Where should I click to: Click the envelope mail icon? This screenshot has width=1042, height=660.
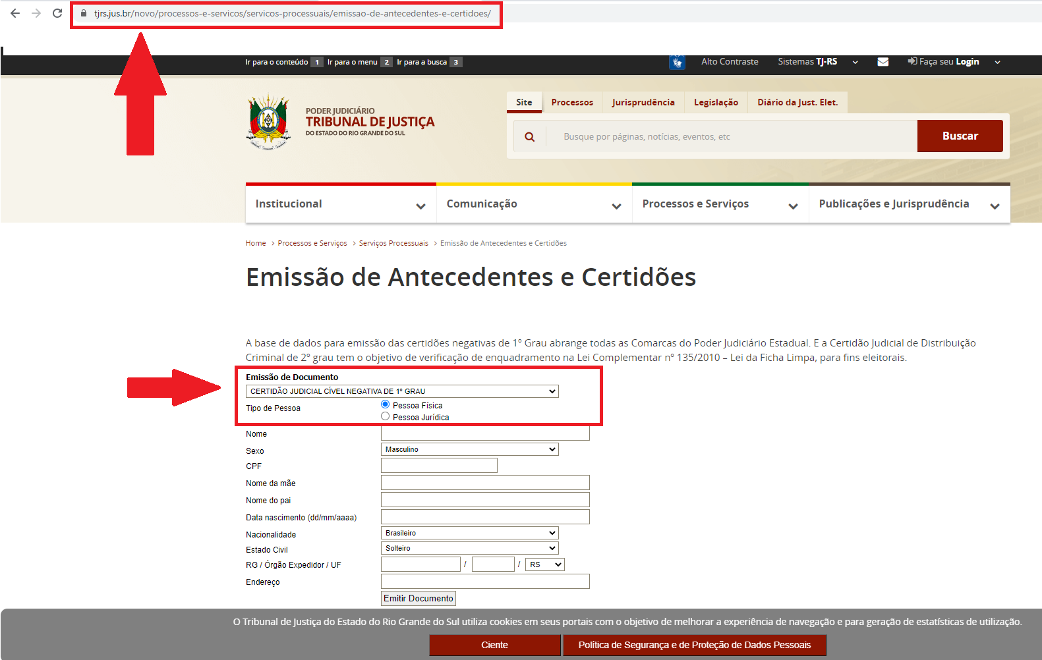pos(883,62)
